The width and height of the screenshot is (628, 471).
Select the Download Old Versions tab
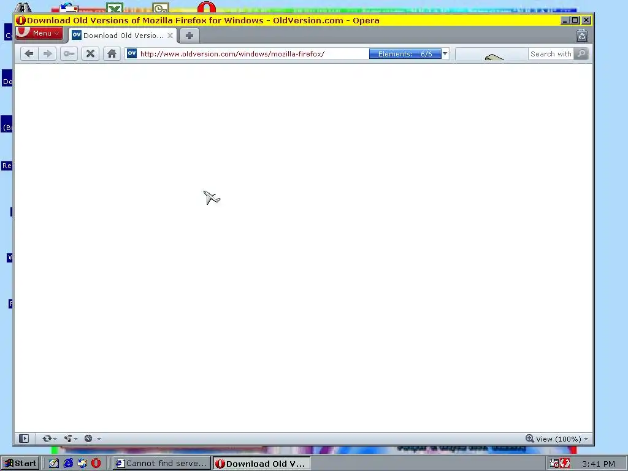click(x=123, y=36)
